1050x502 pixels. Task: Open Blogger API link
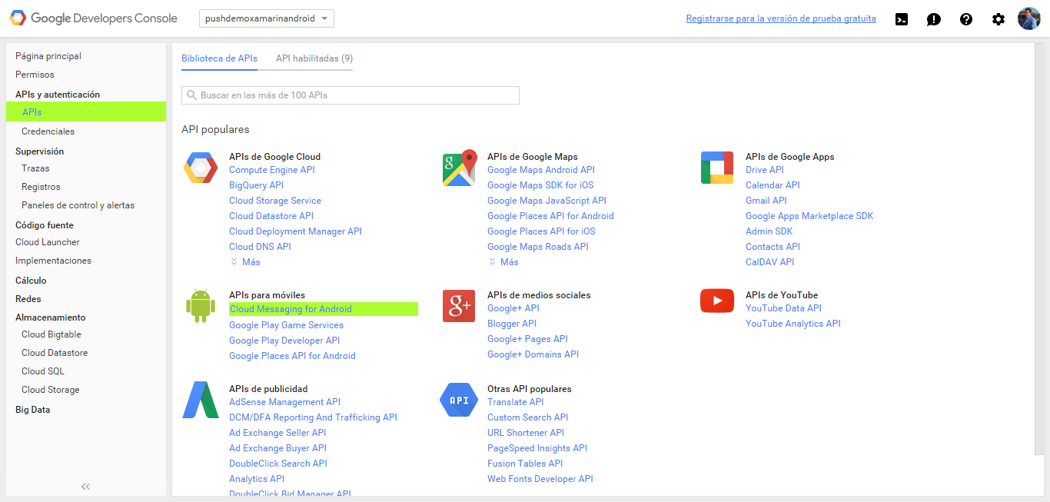point(512,324)
